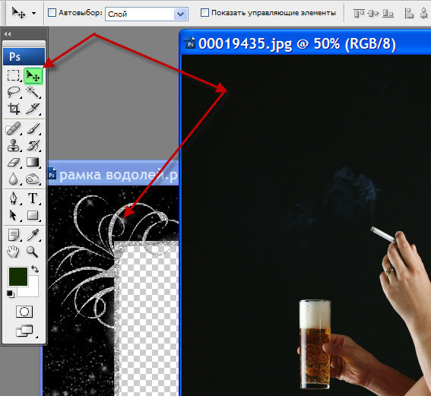
Task: Open the Слой dropdown list
Action: (x=147, y=14)
